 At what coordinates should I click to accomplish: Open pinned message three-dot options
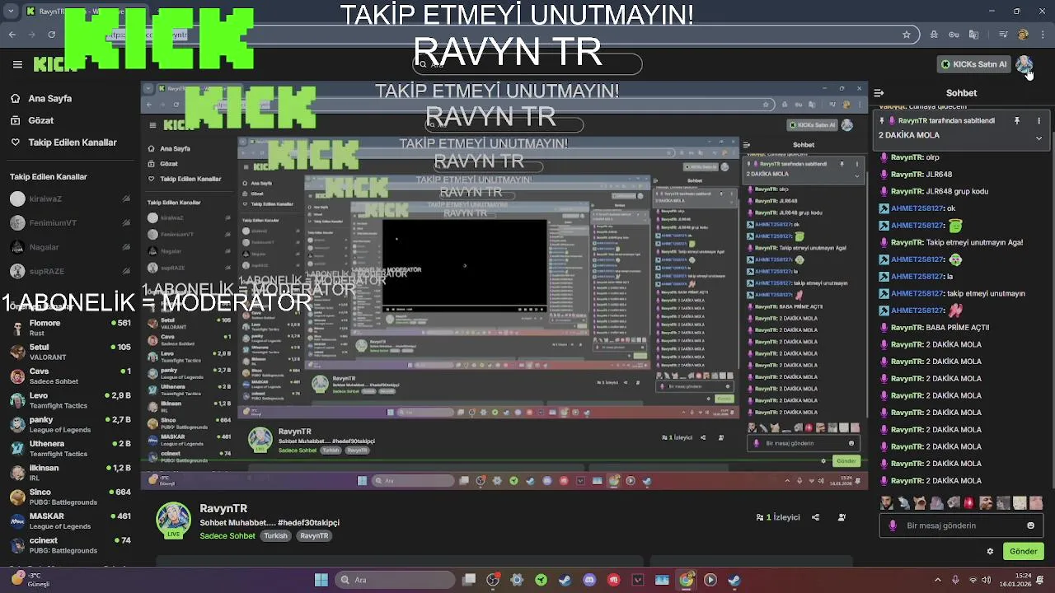pyautogui.click(x=1039, y=121)
